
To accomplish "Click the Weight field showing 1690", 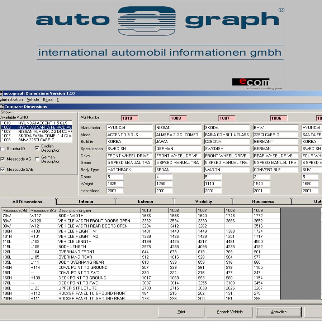I will coord(310,184).
